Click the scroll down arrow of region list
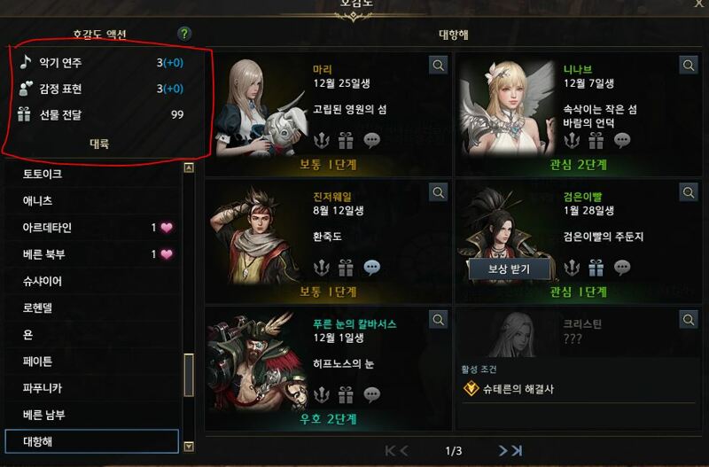Screen dimensions: 709x467 [189, 447]
